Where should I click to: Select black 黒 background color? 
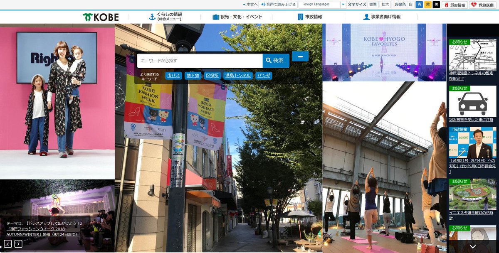436,5
